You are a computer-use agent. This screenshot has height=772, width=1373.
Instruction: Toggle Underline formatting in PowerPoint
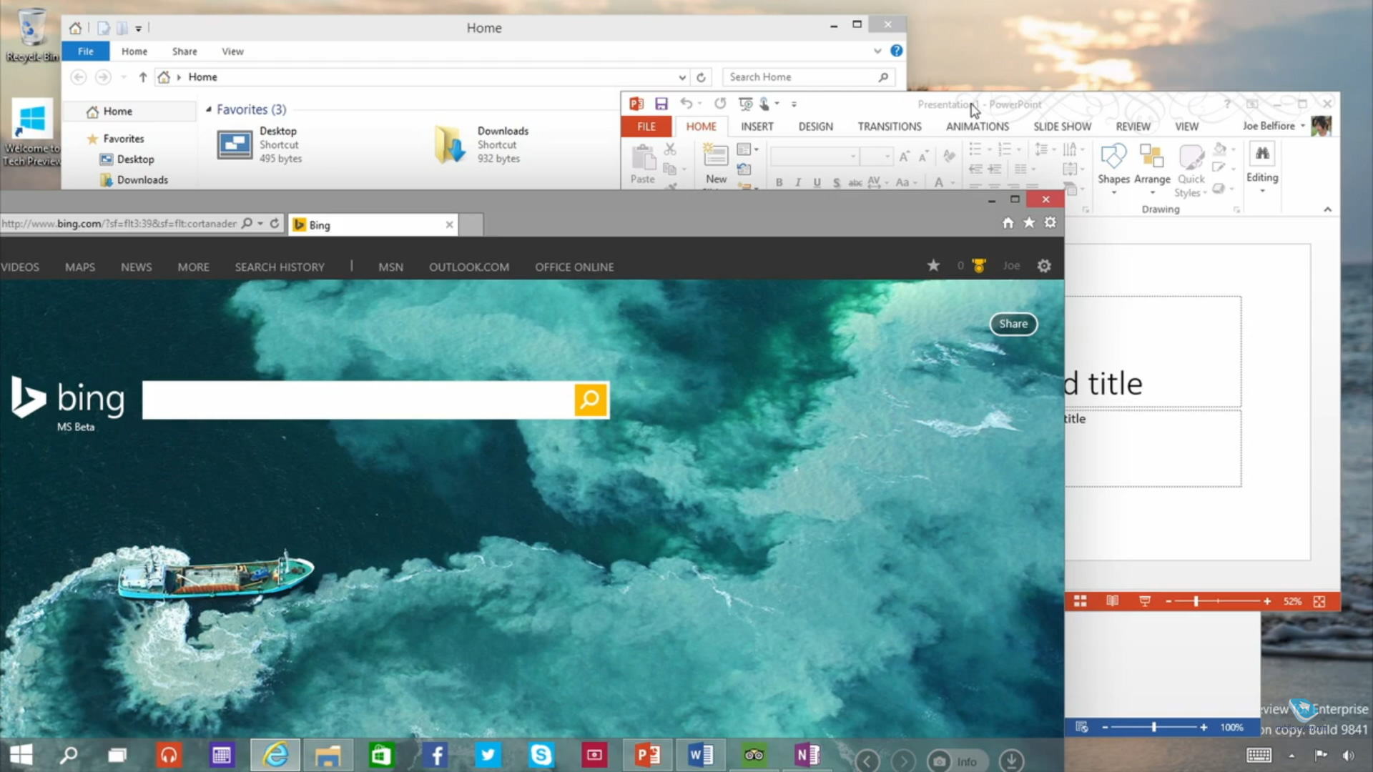click(x=817, y=183)
